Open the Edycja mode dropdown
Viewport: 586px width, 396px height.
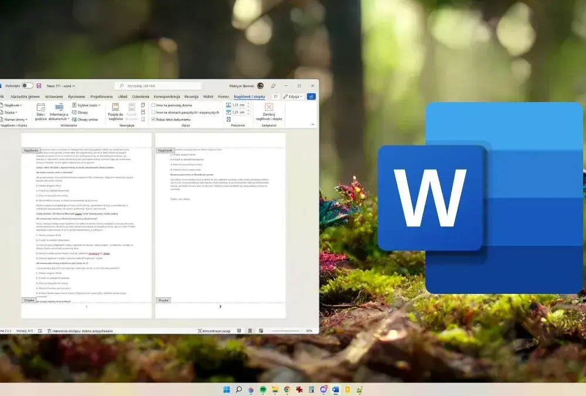(293, 97)
